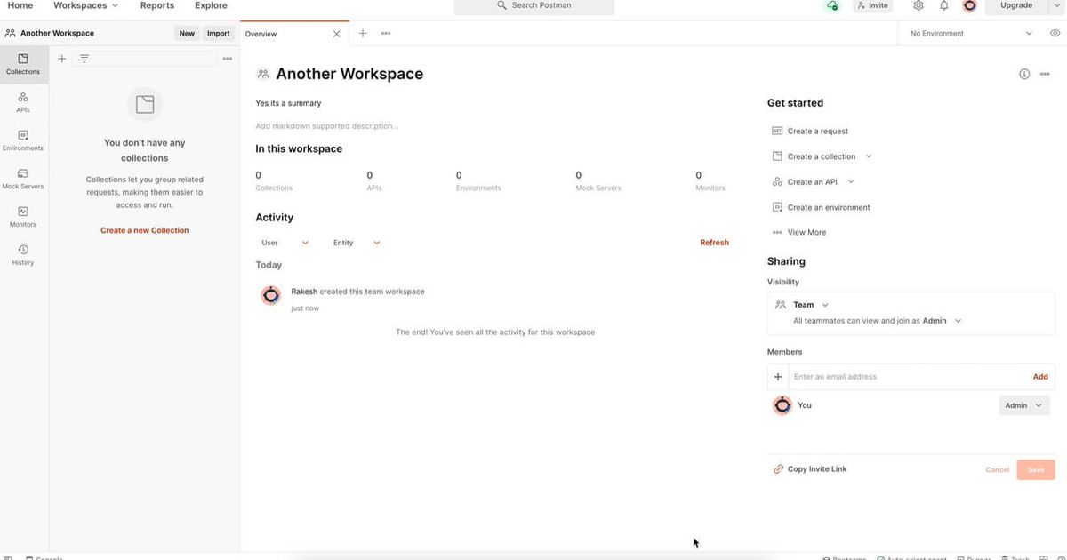Click the New button

(187, 34)
